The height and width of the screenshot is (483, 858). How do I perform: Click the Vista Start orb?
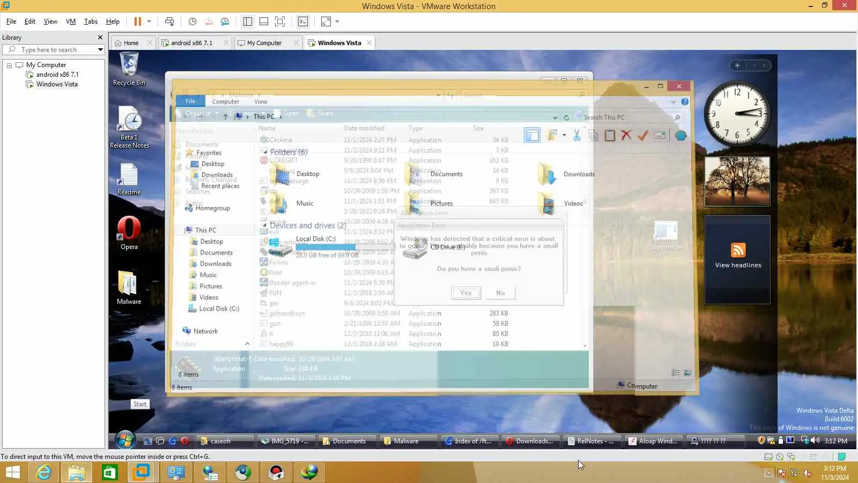125,441
